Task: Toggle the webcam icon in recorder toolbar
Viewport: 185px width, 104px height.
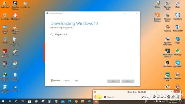Action: point(169,97)
